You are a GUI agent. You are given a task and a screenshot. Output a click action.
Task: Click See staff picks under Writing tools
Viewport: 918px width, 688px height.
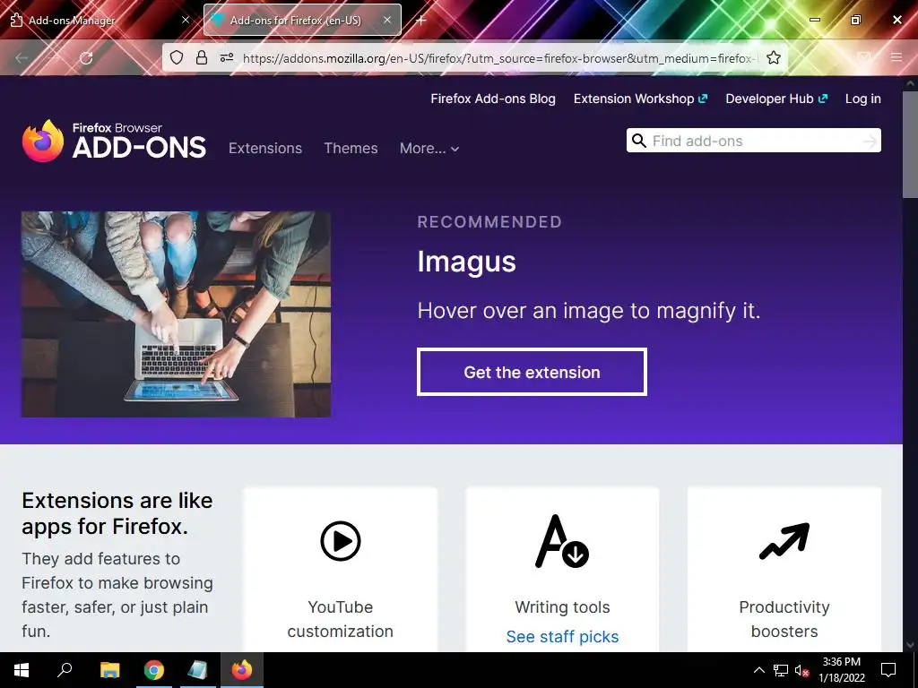click(x=562, y=637)
